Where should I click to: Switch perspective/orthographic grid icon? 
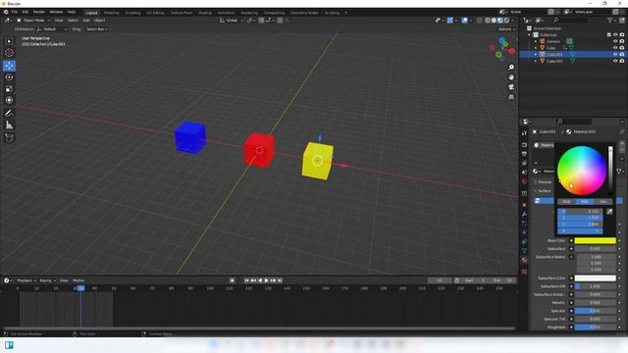511,97
